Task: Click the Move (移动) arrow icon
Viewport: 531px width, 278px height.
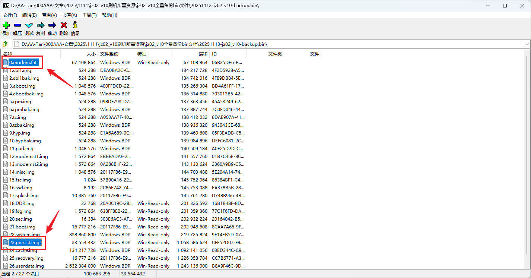Action: point(52,25)
